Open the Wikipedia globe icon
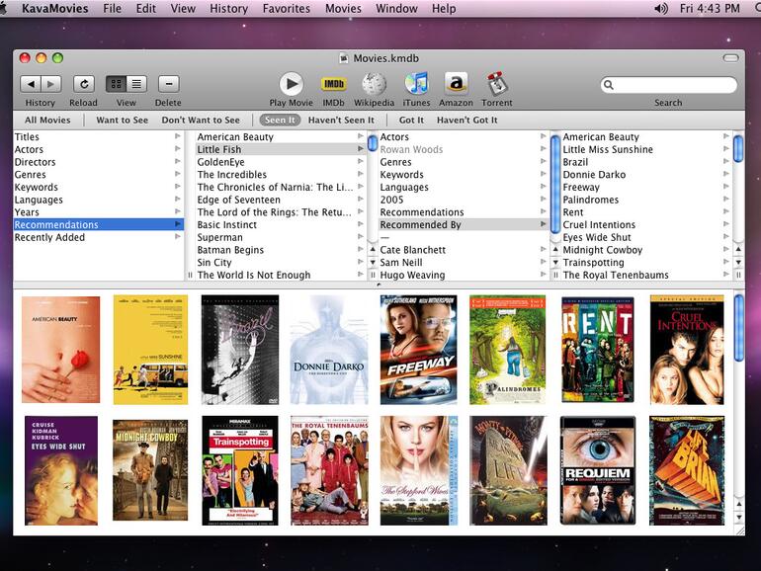 (x=374, y=84)
